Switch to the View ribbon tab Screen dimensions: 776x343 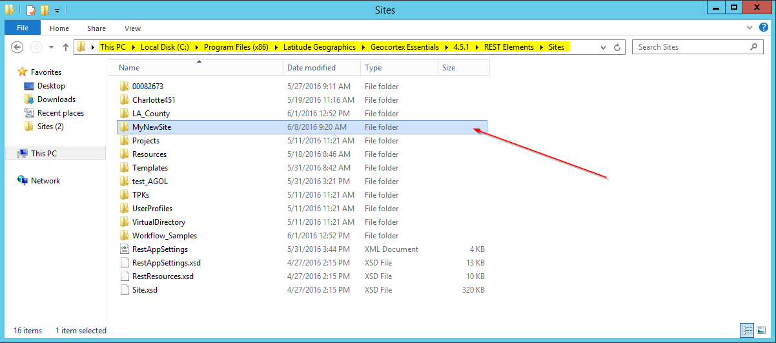pyautogui.click(x=133, y=28)
